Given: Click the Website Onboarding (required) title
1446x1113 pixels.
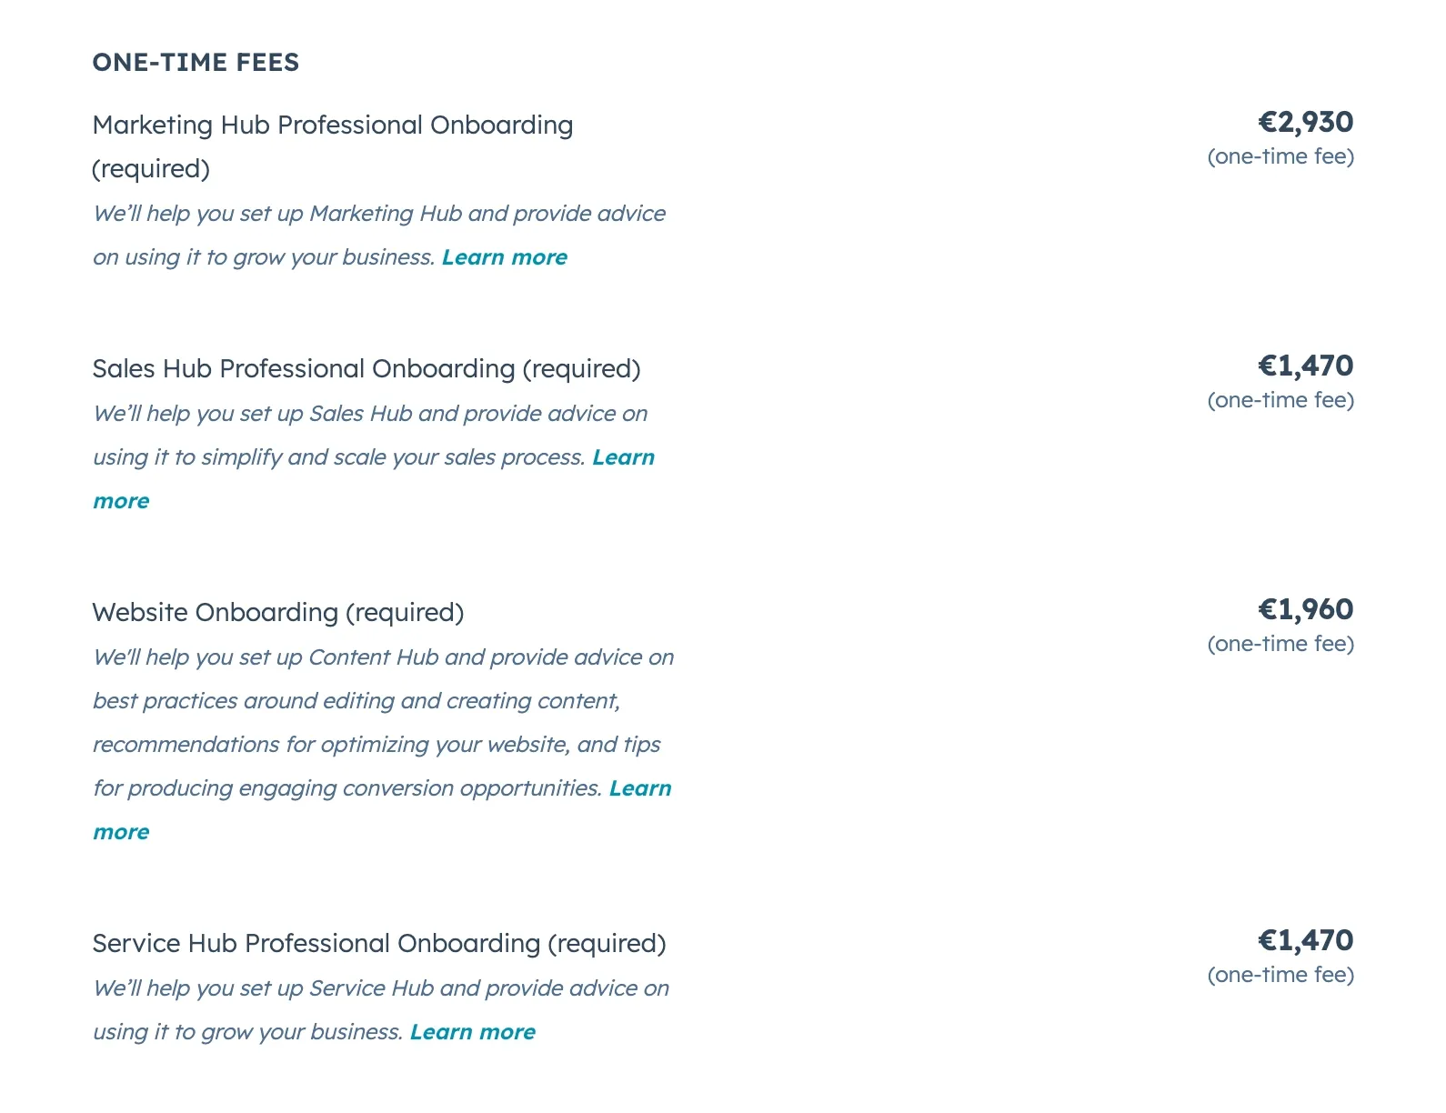Looking at the screenshot, I should 277,613.
